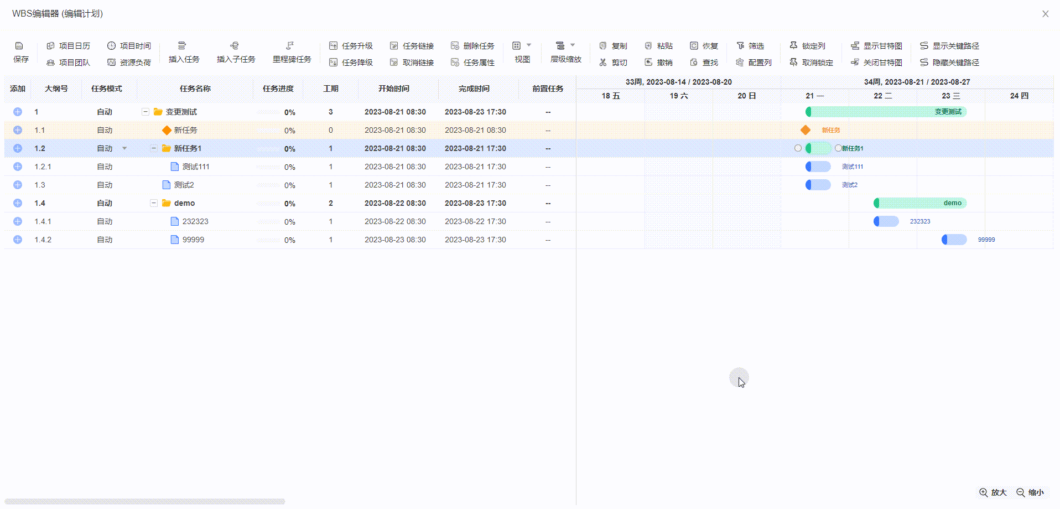Add row via plus icon for 变更测试
The image size is (1060, 509).
tap(18, 112)
